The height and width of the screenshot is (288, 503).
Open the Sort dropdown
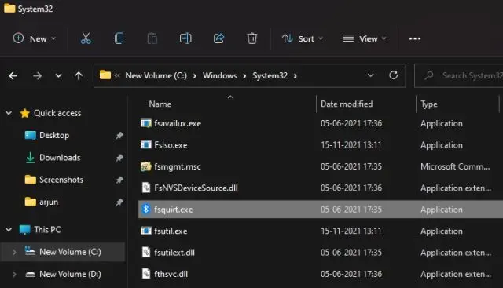pyautogui.click(x=303, y=38)
